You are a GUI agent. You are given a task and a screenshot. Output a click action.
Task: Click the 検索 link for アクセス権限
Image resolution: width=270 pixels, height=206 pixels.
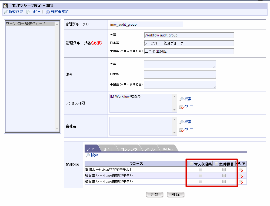pyautogui.click(x=188, y=99)
